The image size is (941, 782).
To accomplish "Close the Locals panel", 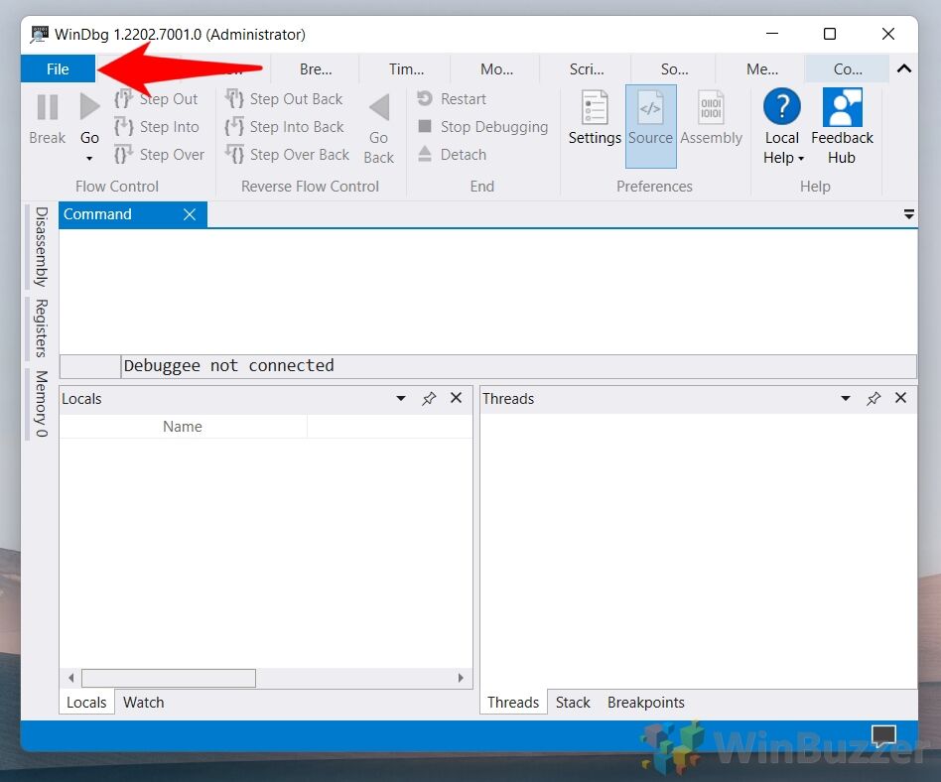I will click(456, 397).
